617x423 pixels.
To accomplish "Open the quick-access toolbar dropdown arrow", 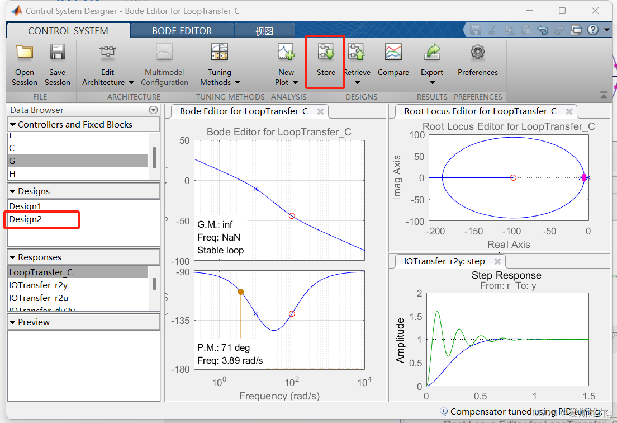I will [x=607, y=30].
